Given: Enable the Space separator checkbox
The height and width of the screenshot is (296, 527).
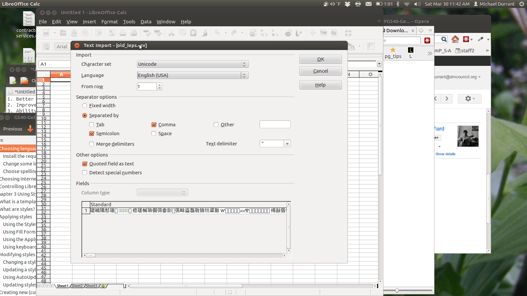Looking at the screenshot, I should [154, 134].
